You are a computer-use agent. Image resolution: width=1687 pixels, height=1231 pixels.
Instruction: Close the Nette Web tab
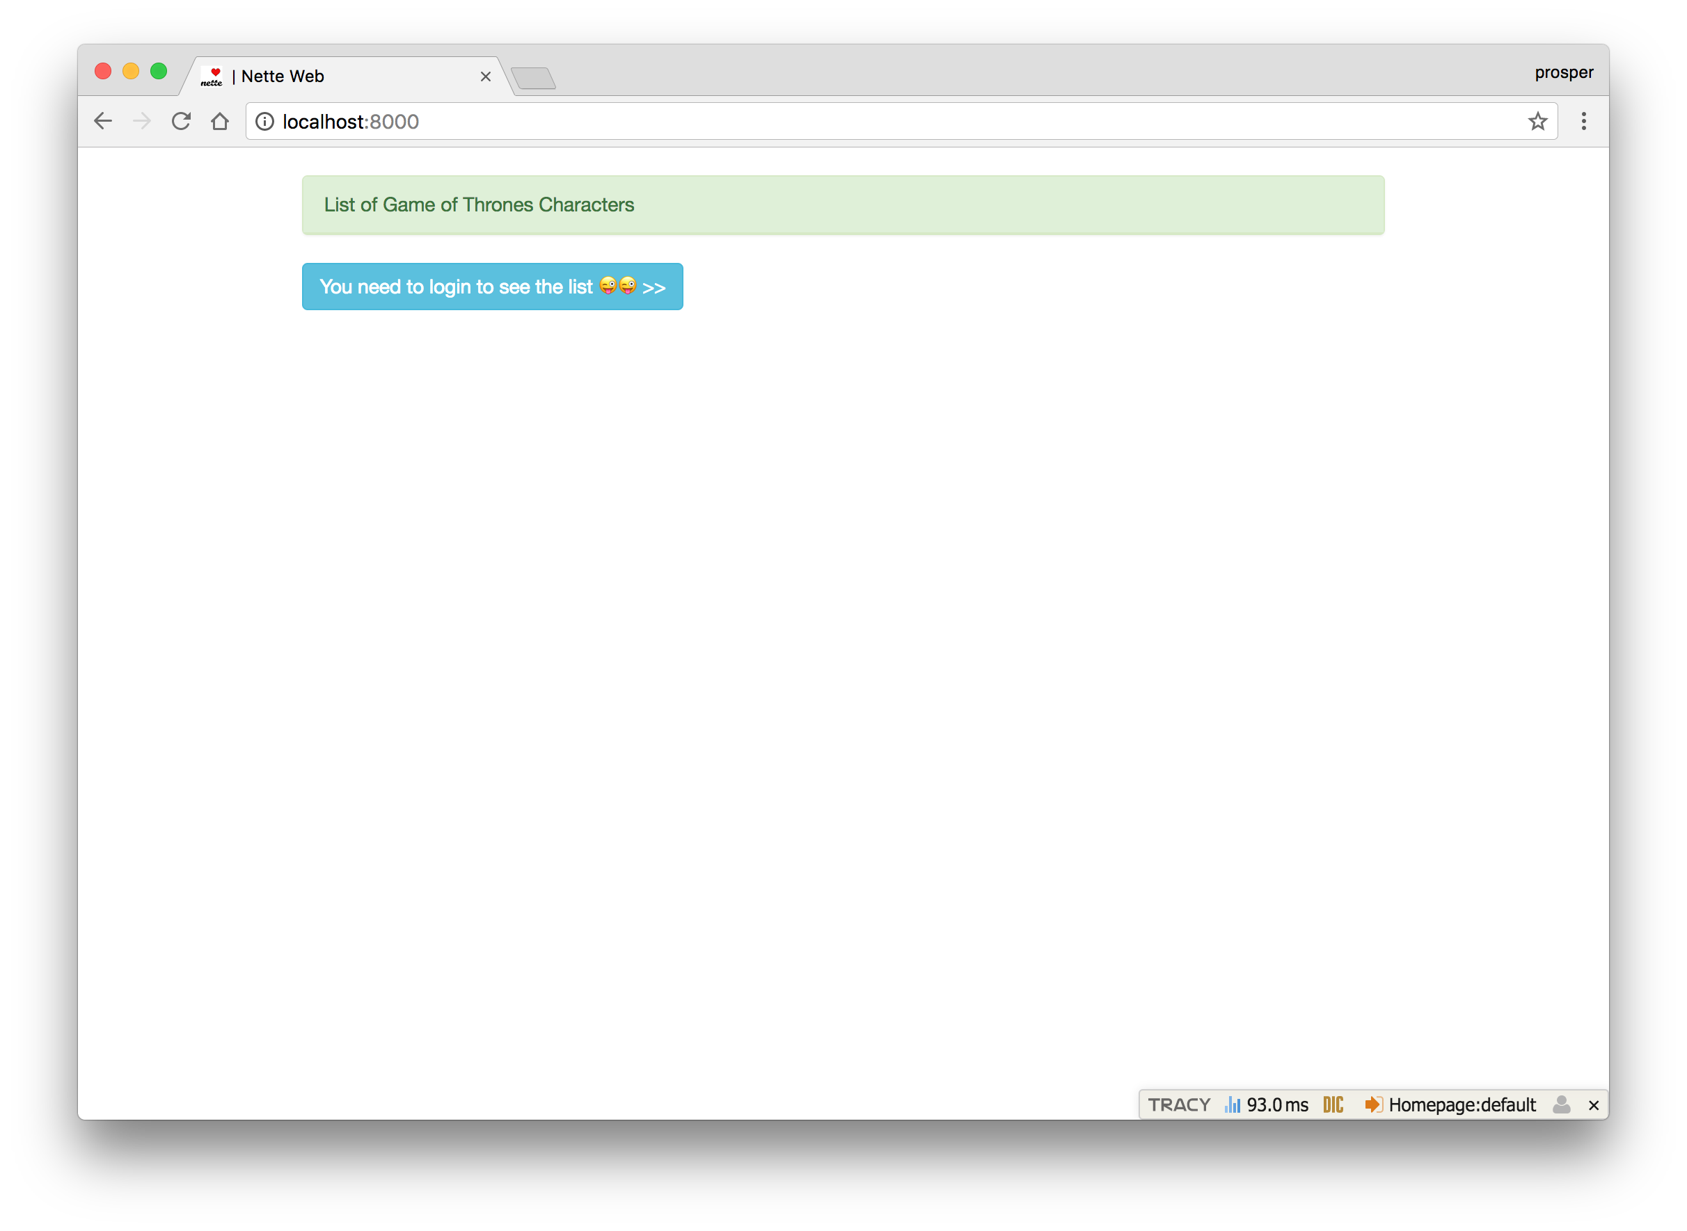pyautogui.click(x=485, y=77)
